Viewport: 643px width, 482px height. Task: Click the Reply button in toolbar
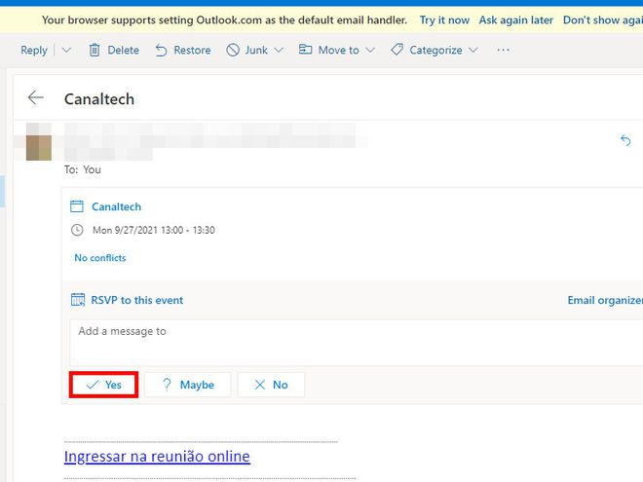34,50
